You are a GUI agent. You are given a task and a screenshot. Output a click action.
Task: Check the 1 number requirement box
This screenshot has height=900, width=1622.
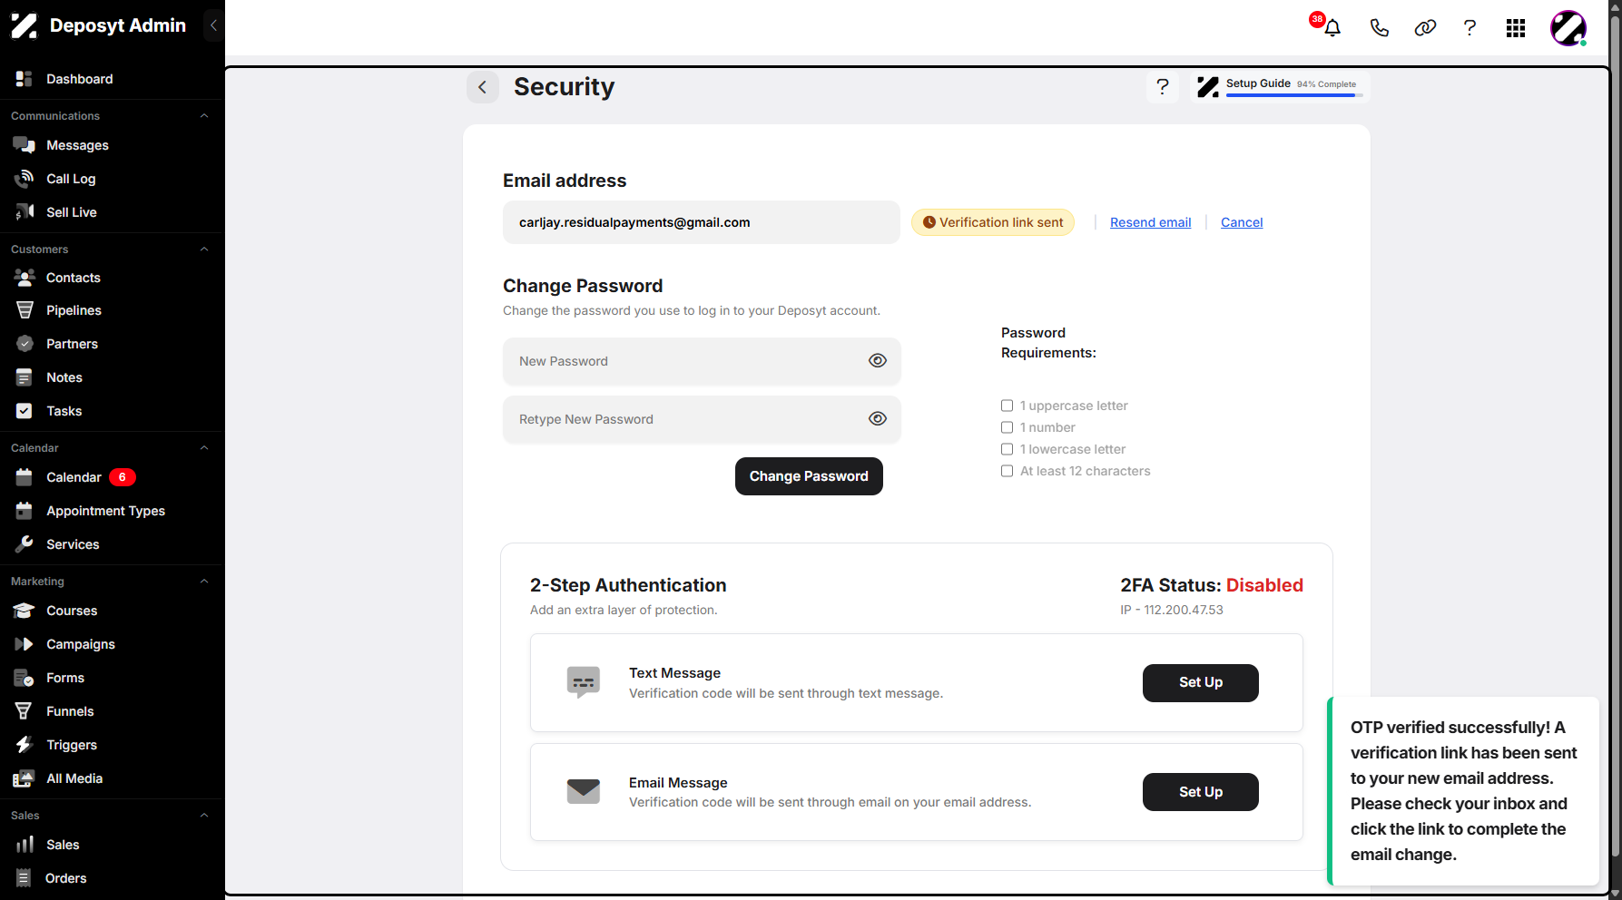pos(1007,427)
